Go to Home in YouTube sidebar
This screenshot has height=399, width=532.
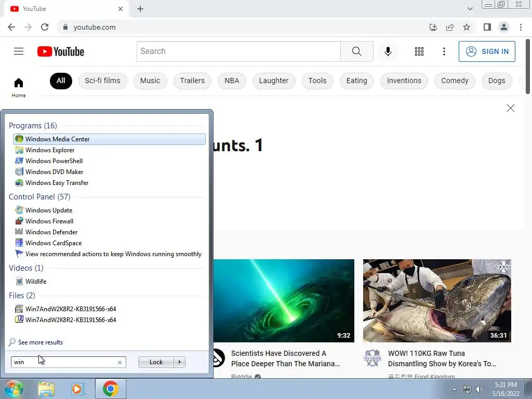tap(19, 87)
